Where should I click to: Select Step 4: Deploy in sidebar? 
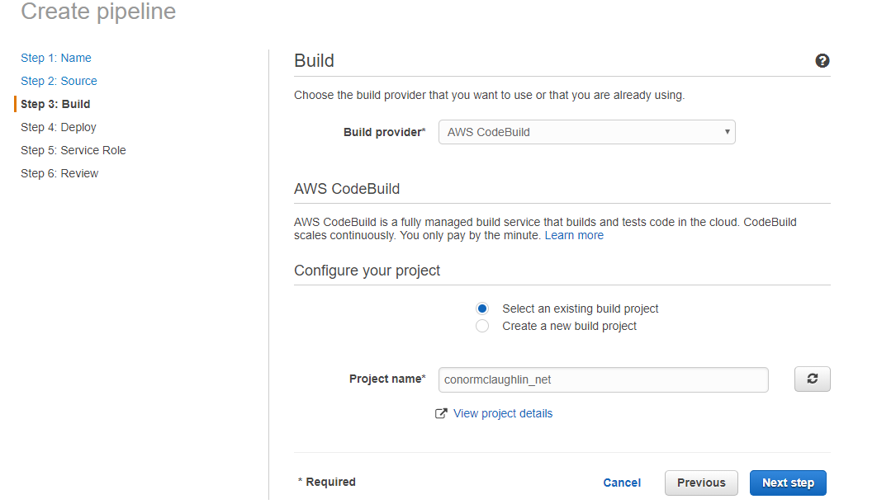[59, 127]
